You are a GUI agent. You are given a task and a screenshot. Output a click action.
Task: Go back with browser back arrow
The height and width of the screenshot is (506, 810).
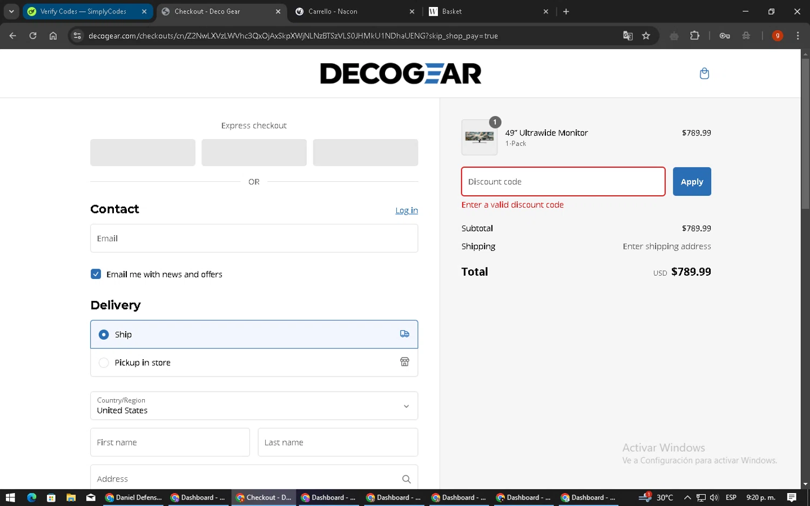(x=12, y=36)
